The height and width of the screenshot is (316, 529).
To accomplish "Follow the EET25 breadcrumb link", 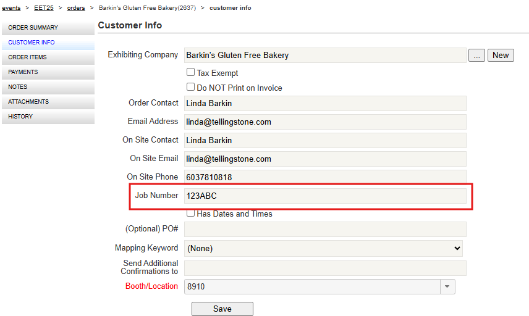I will [44, 8].
